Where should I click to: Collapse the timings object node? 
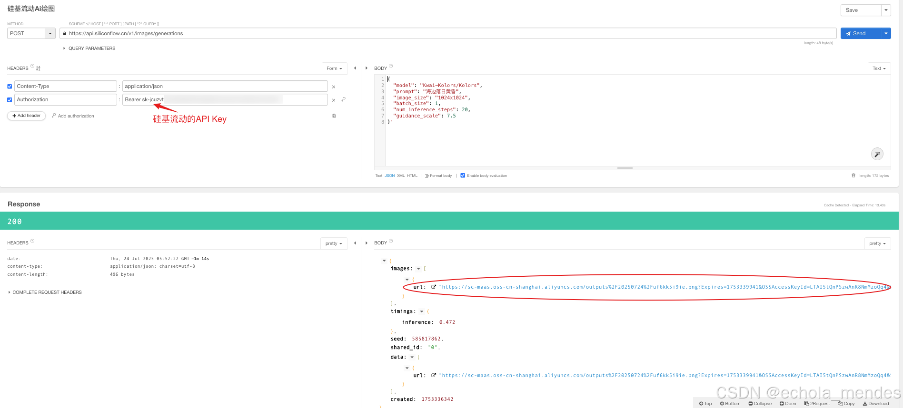422,311
